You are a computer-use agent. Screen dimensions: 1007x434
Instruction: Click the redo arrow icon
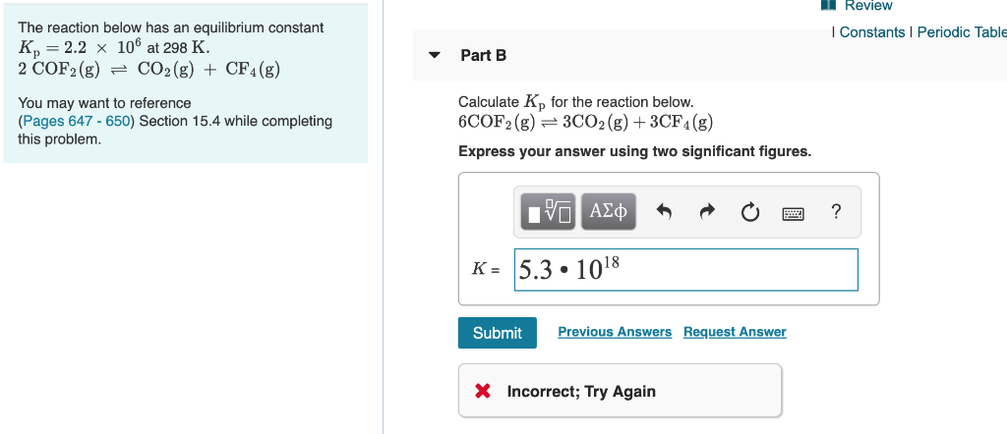707,211
